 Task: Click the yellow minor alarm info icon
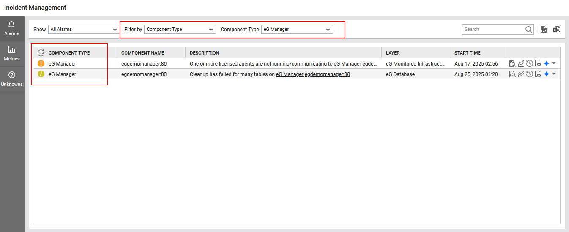41,74
